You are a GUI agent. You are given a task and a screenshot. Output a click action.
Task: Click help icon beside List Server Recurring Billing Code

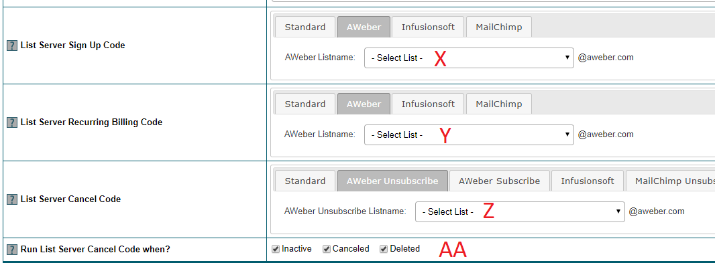[12, 122]
